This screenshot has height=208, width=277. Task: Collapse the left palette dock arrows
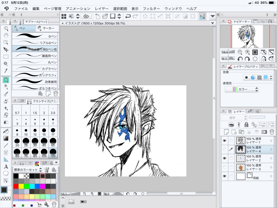tap(2, 15)
